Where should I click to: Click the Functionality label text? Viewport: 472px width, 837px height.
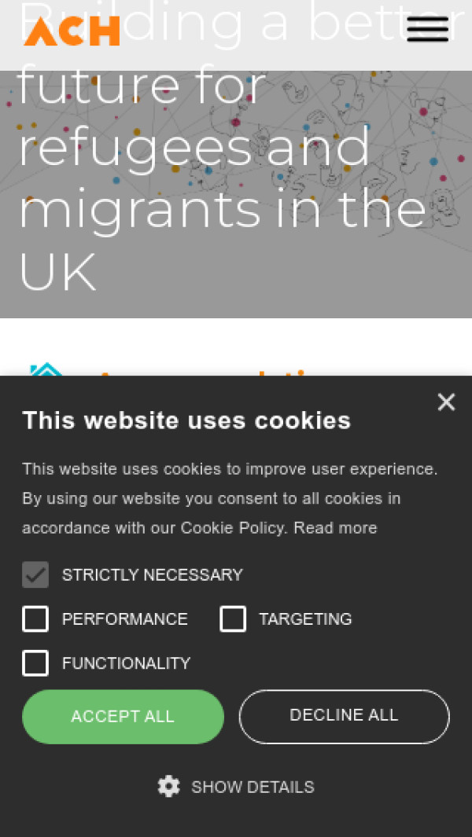point(126,663)
